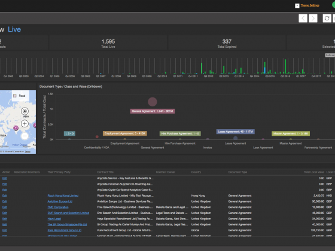This screenshot has width=335, height=251.
Task: Open the map Terms link
Action: click(x=28, y=152)
